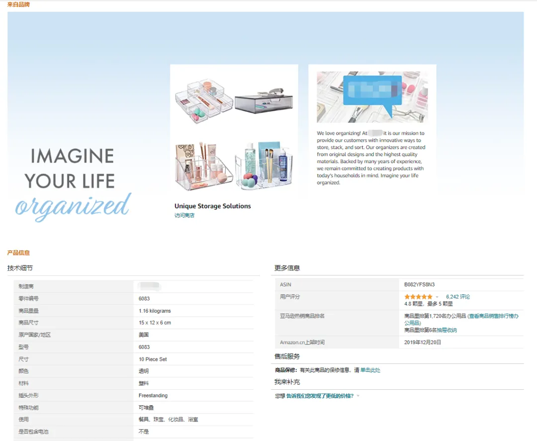Select the clear drawer organizer set image
The image size is (537, 441).
204,101
